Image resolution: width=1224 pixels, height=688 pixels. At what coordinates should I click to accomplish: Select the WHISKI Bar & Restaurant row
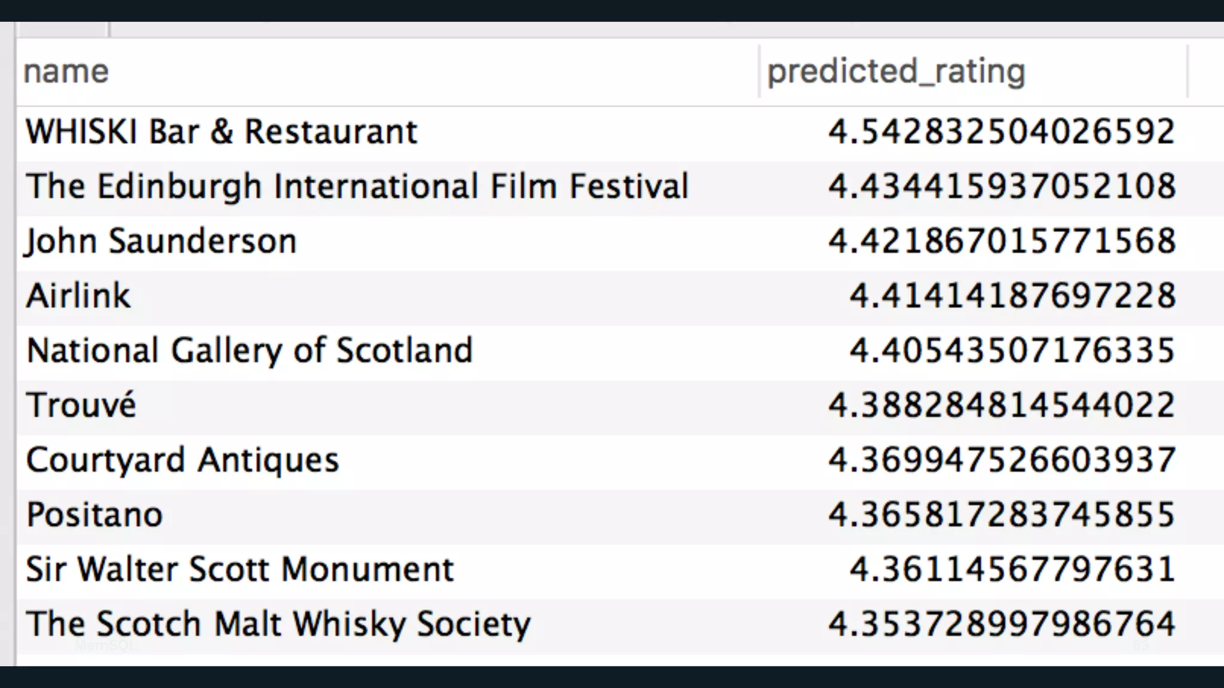coord(221,132)
